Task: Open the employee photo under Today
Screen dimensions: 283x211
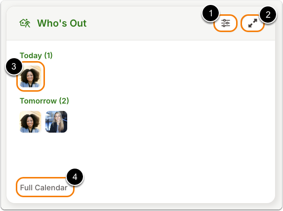Action: (30, 76)
